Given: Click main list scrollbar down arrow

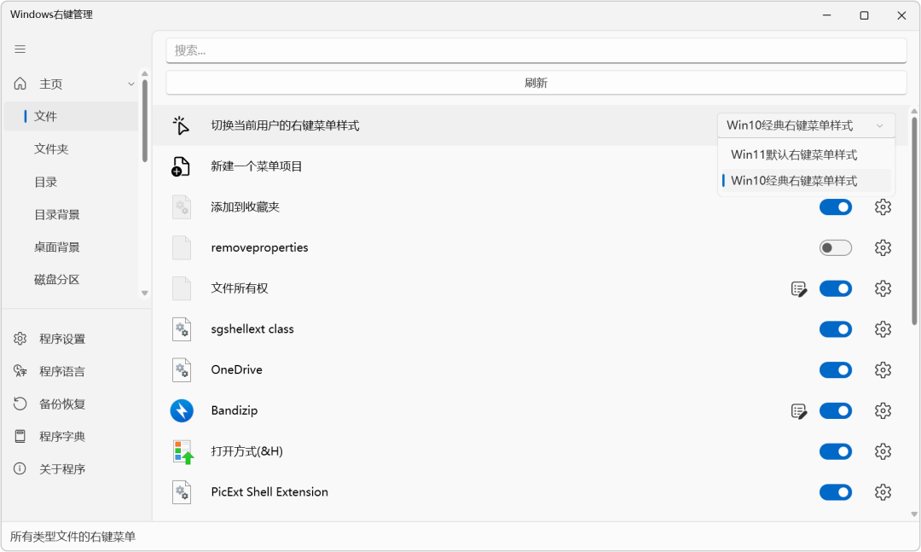Looking at the screenshot, I should point(914,514).
